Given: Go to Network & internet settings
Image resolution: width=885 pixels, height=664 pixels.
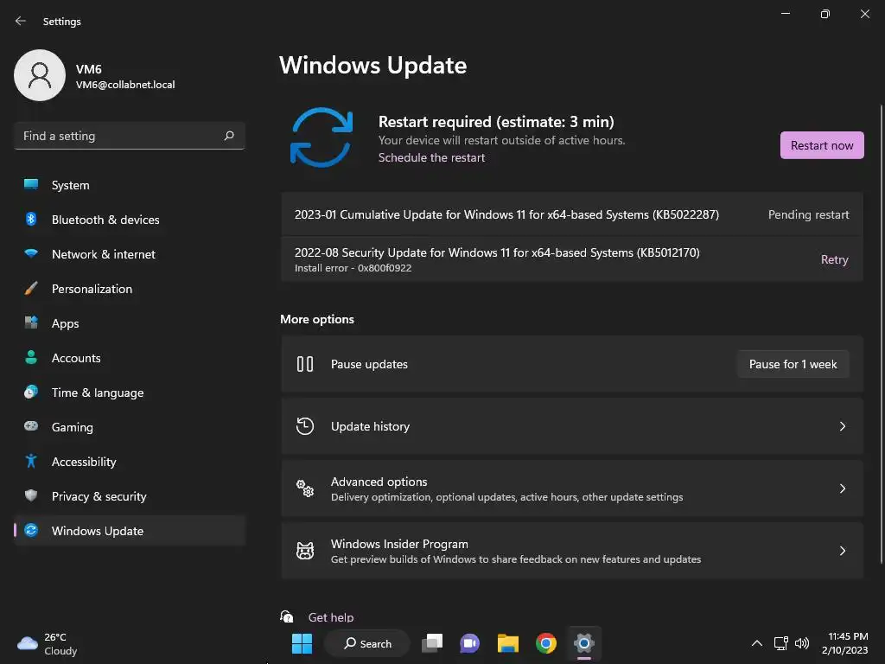Looking at the screenshot, I should pos(130,254).
